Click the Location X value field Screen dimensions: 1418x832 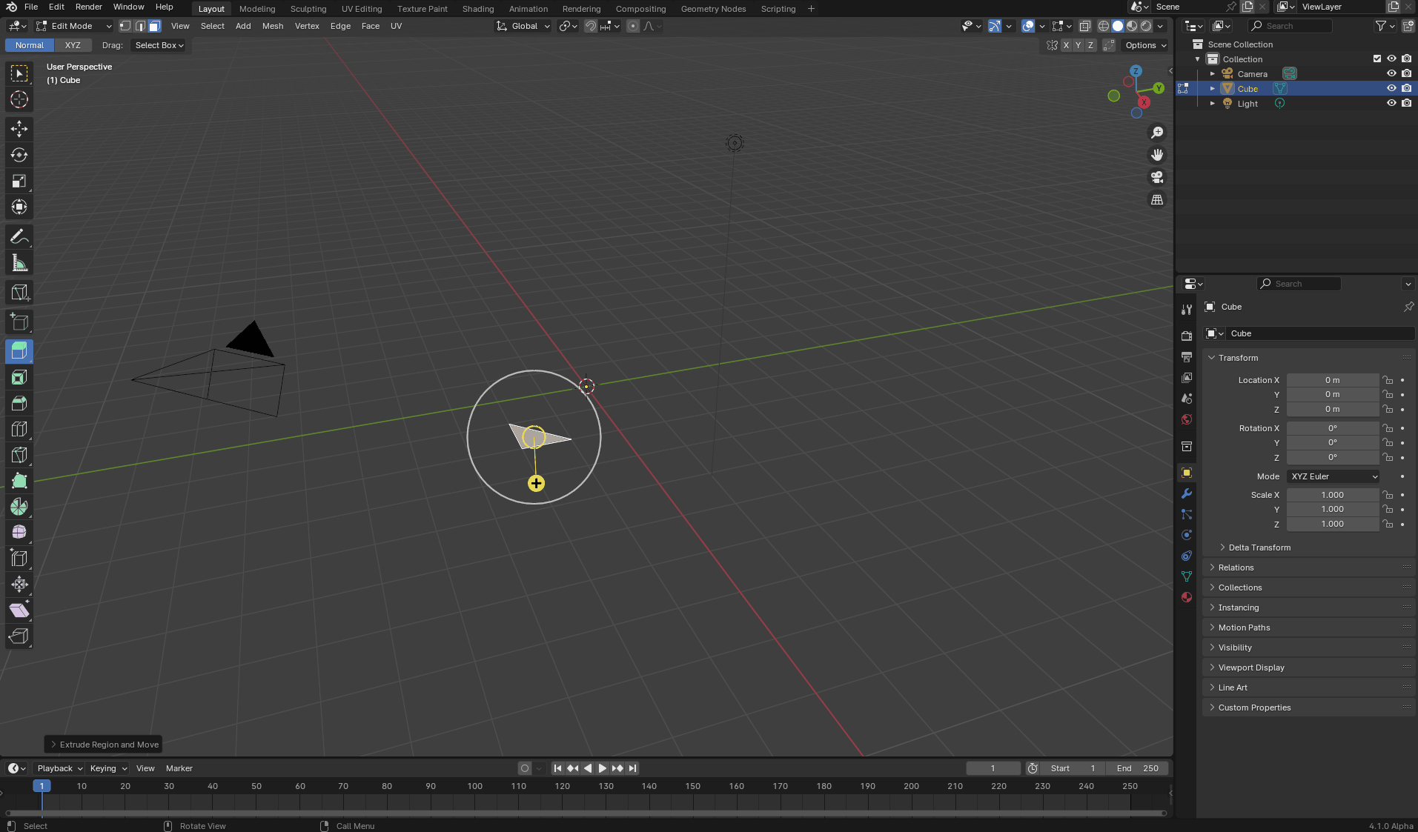pyautogui.click(x=1333, y=380)
